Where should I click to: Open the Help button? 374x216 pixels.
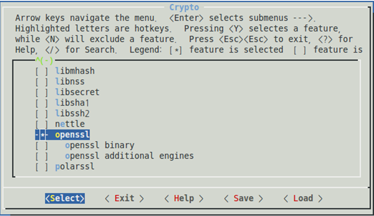click(184, 199)
